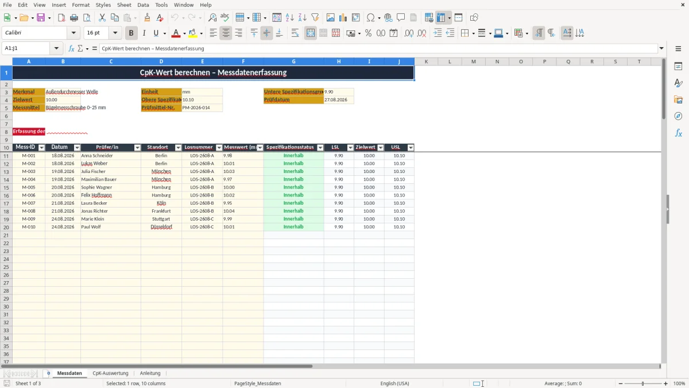Click the Draw Functions shapes icon
The height and width of the screenshot is (388, 689).
(x=474, y=18)
